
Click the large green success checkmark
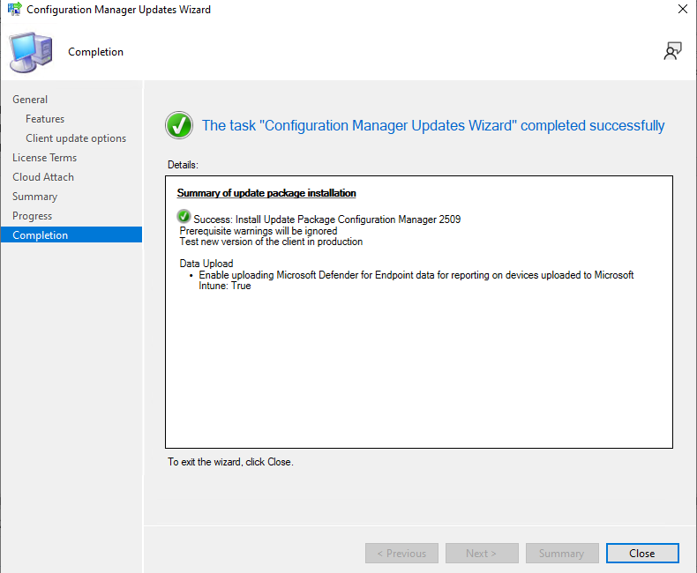[179, 125]
